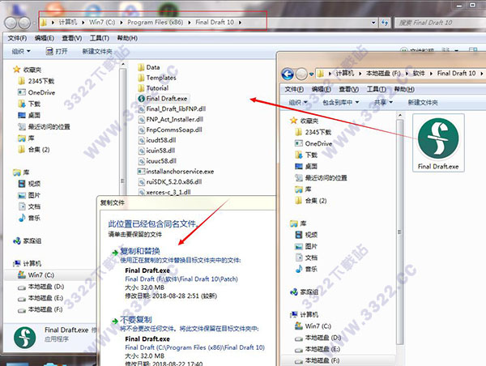This screenshot has width=486, height=366.
Task: Click Win7 (C:) breadcrumb in address bar
Action: point(102,23)
